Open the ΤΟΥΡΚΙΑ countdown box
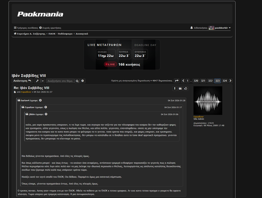This screenshot has height=198, width=262. (x=124, y=54)
